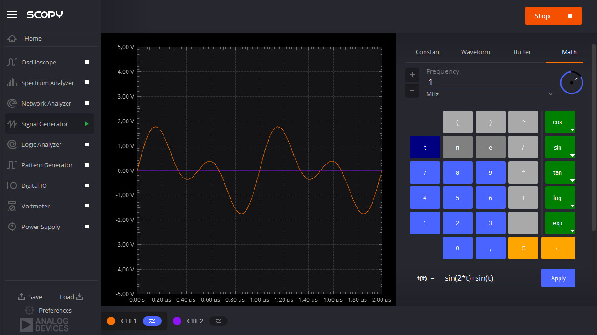Toggle Voltmeter run square
597x335 pixels.
(87, 206)
